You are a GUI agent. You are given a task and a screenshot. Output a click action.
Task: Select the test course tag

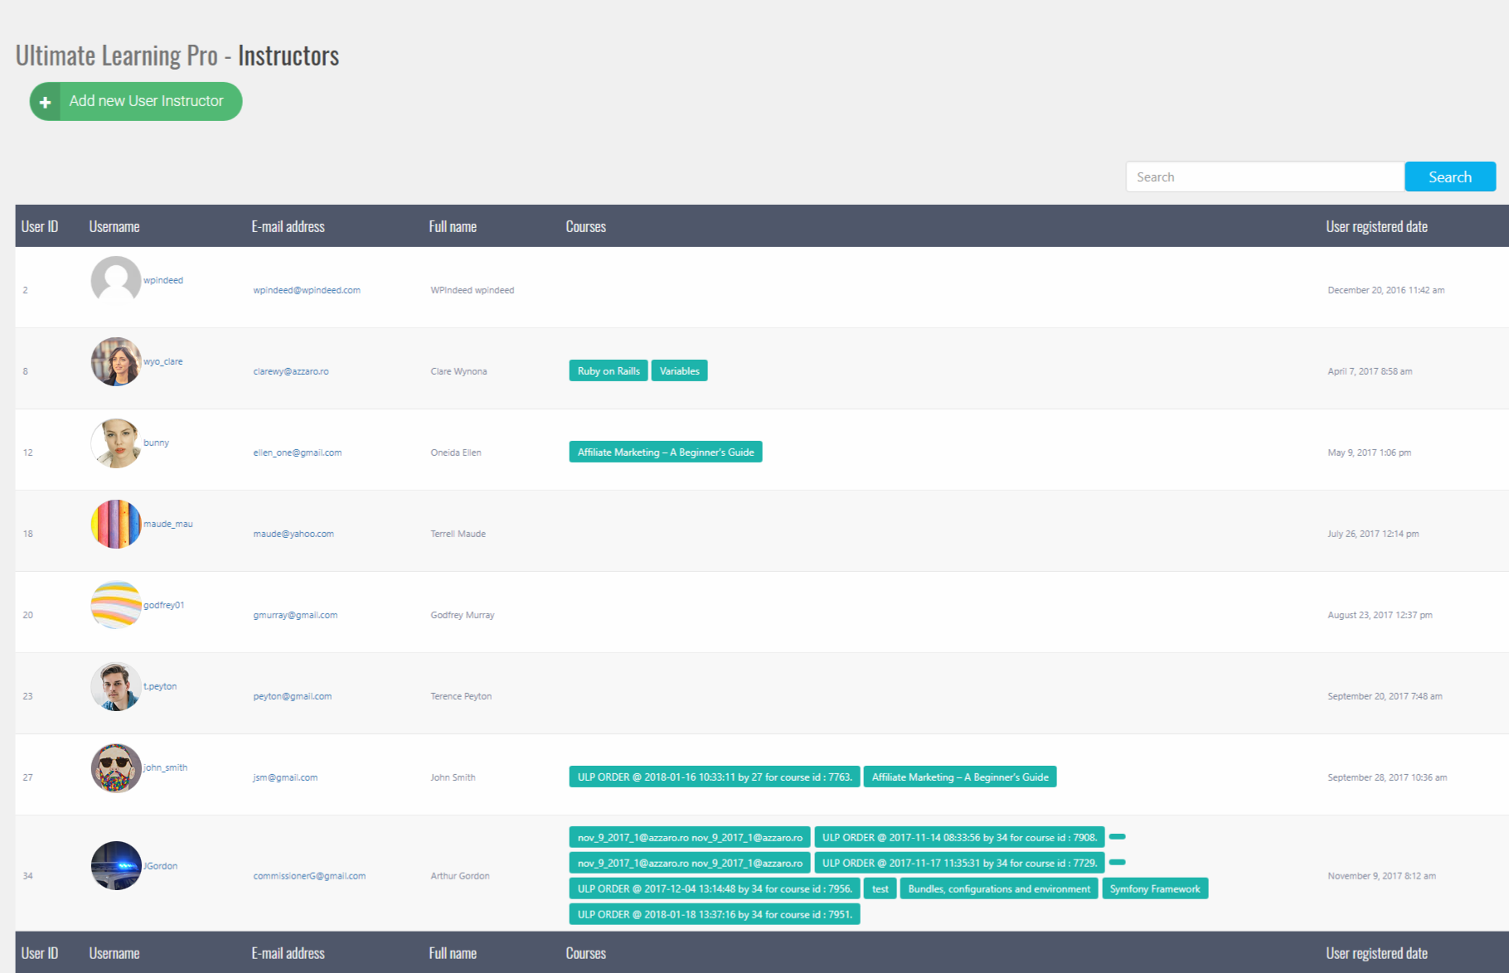click(x=881, y=889)
